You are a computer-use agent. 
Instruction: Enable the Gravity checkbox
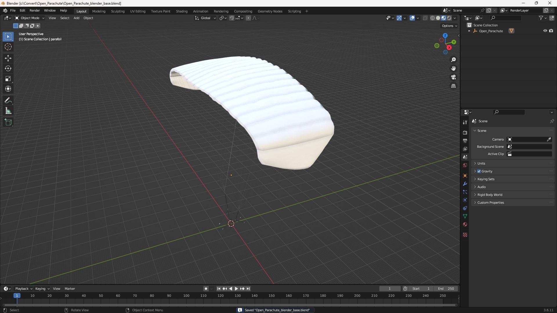click(479, 171)
